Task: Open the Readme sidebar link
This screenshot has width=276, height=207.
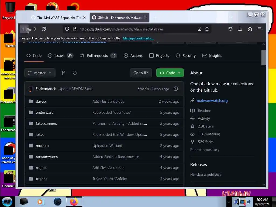Action: click(204, 111)
